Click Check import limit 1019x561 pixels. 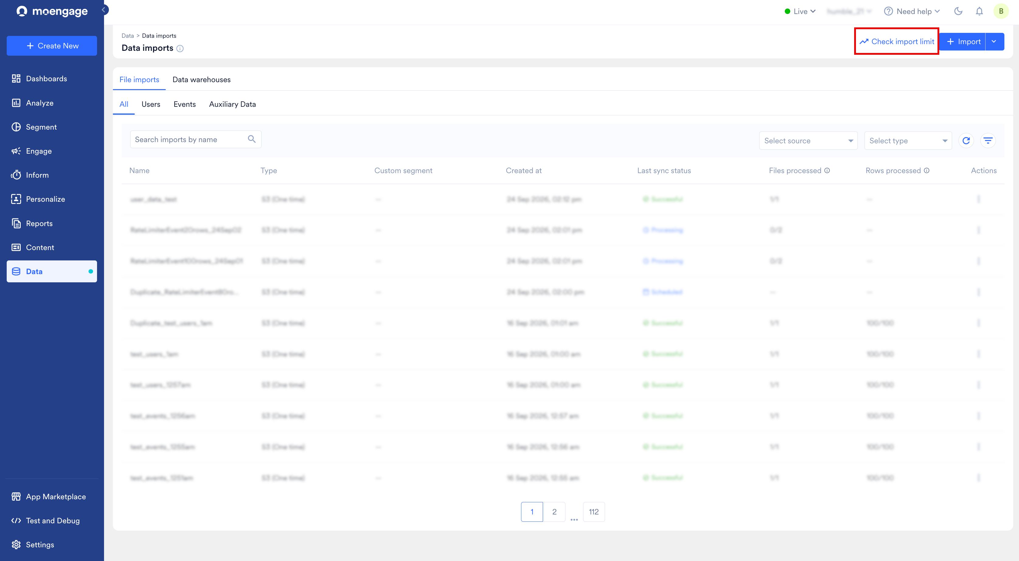click(x=896, y=42)
